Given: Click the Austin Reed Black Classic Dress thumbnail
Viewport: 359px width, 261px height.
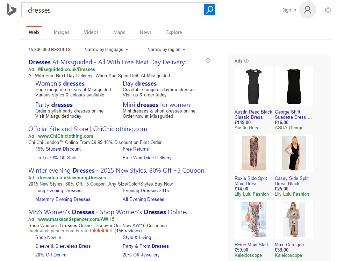Looking at the screenshot, I should click(253, 86).
